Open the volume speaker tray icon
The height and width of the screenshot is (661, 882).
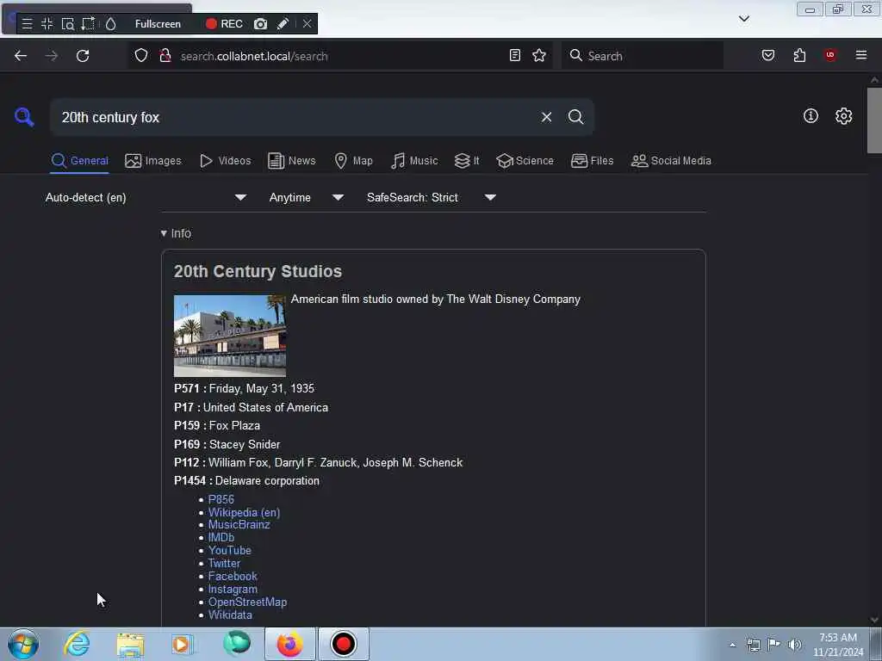794,645
